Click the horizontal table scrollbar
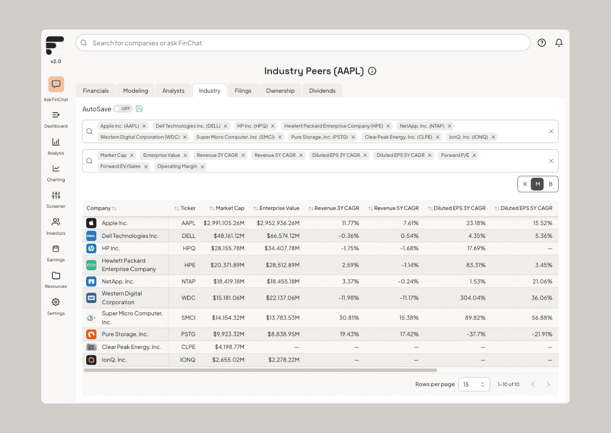 260,370
